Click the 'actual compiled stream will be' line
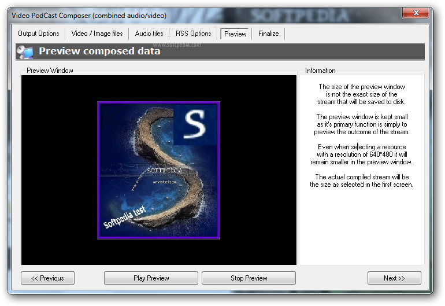 click(x=362, y=177)
